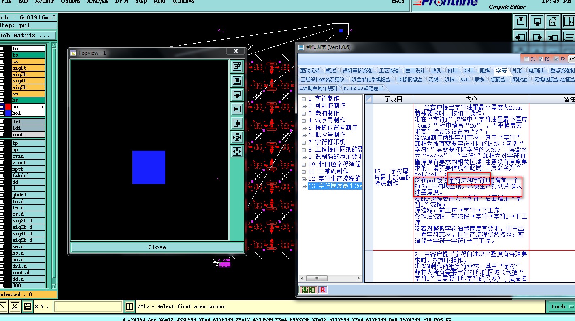This screenshot has width=575, height=321.
Task: Expand tree node 3 碳油制作
Action: click(x=304, y=113)
